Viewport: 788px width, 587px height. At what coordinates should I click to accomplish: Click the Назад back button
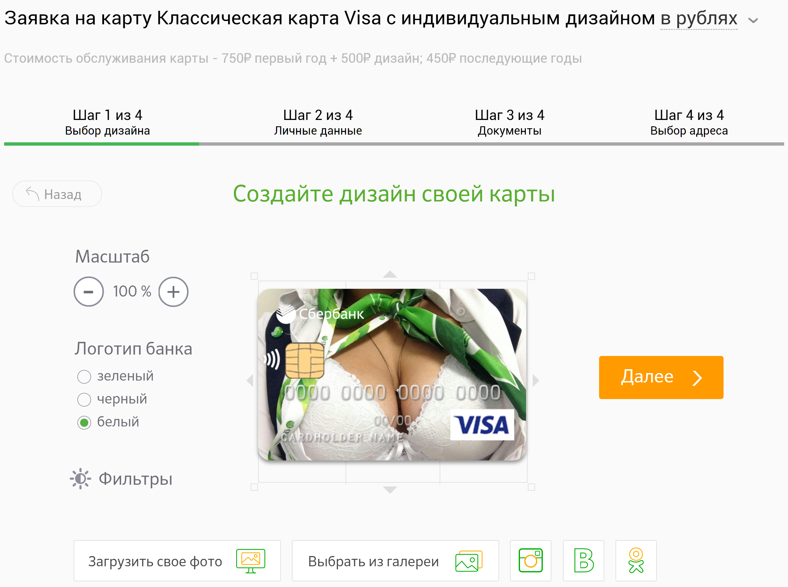point(57,194)
